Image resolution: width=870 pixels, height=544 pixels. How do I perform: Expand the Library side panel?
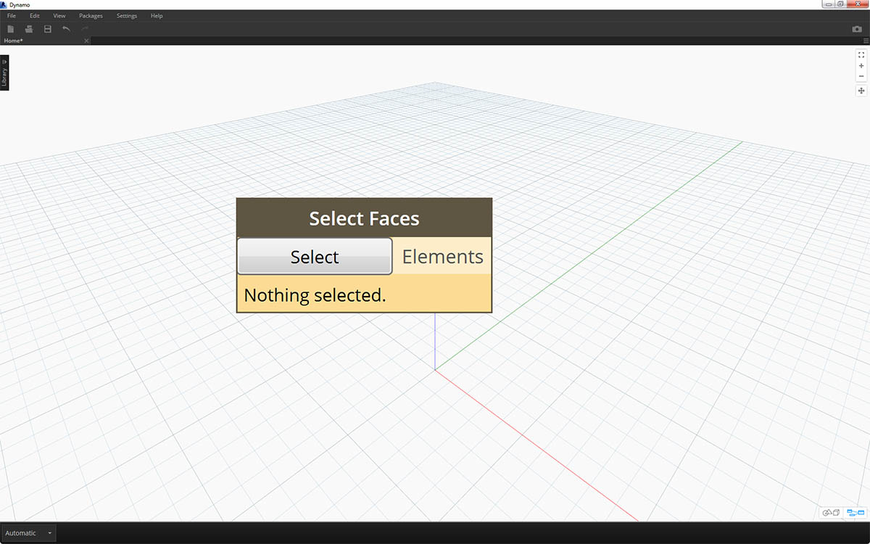(x=4, y=73)
